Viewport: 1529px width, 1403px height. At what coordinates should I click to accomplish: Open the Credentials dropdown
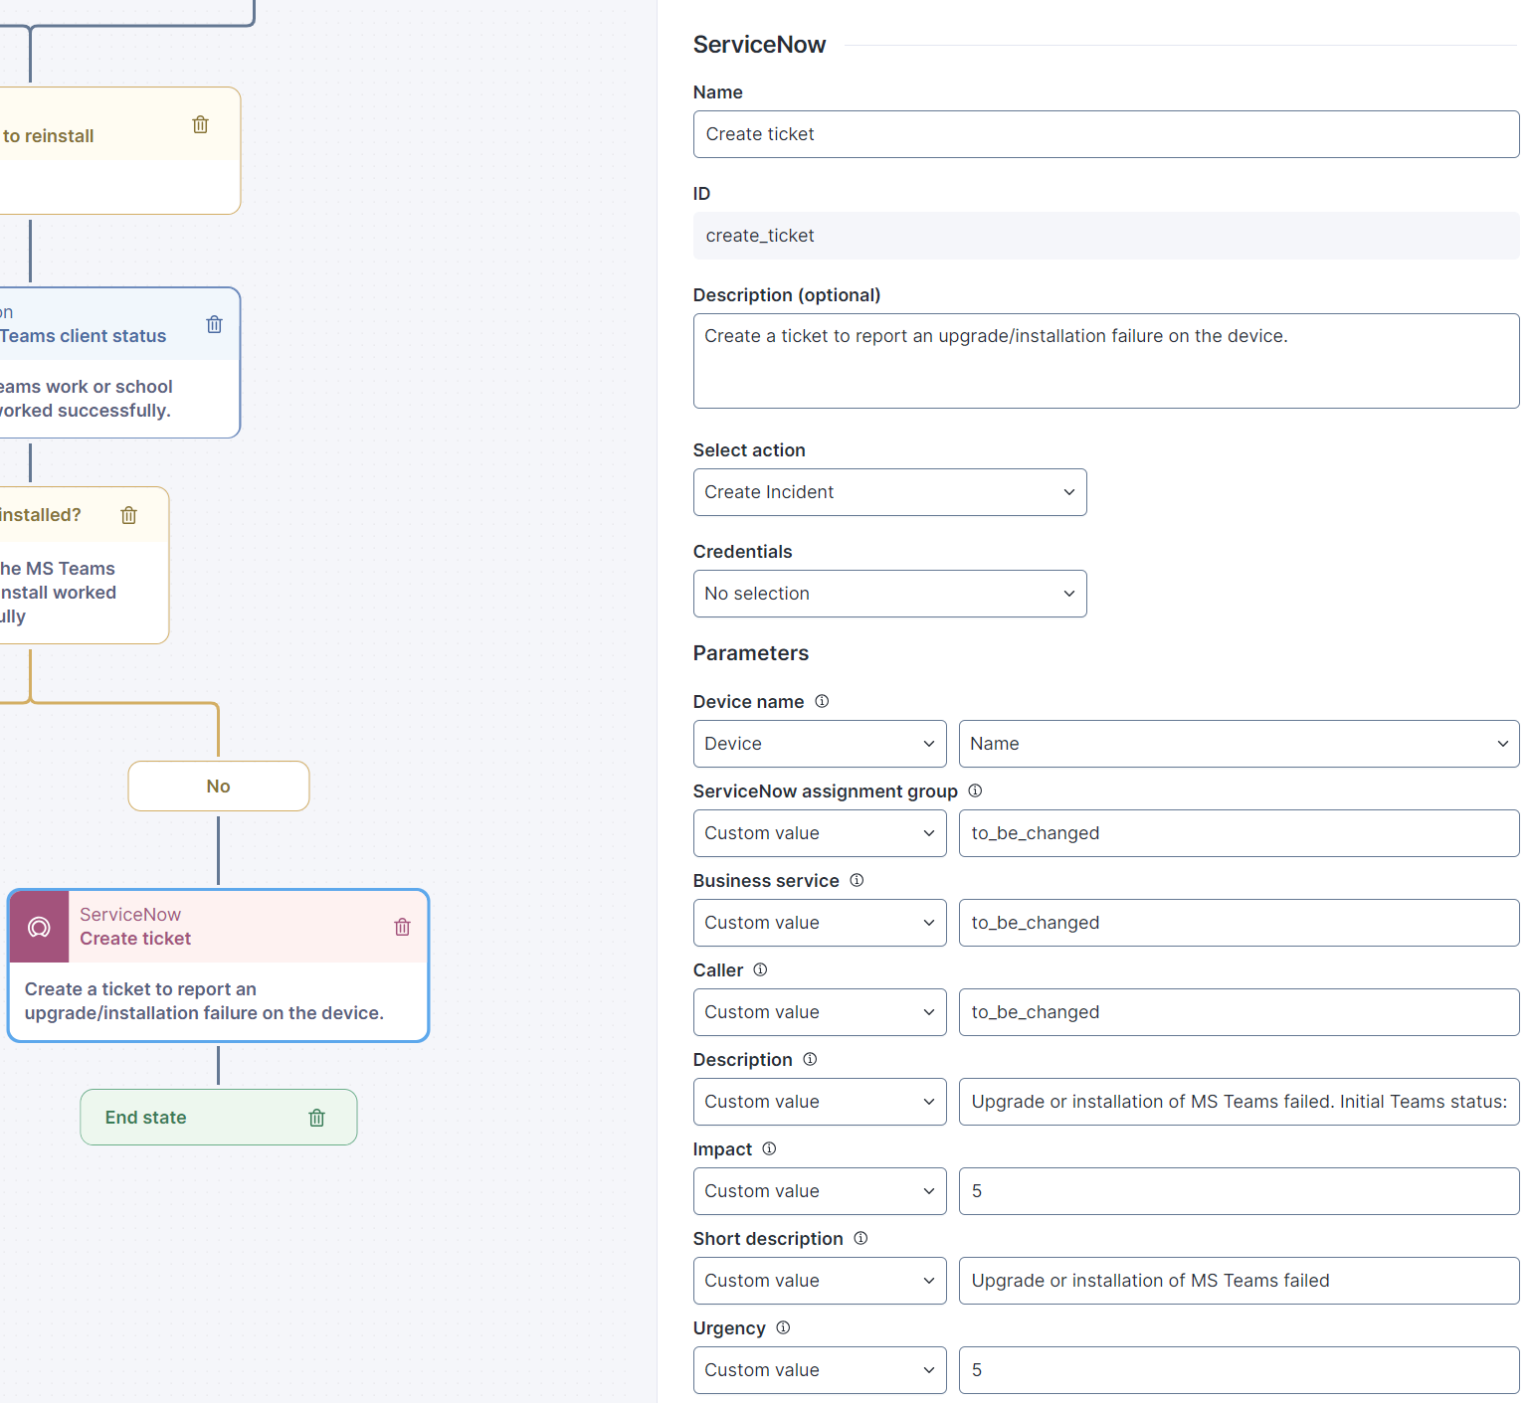tap(889, 594)
